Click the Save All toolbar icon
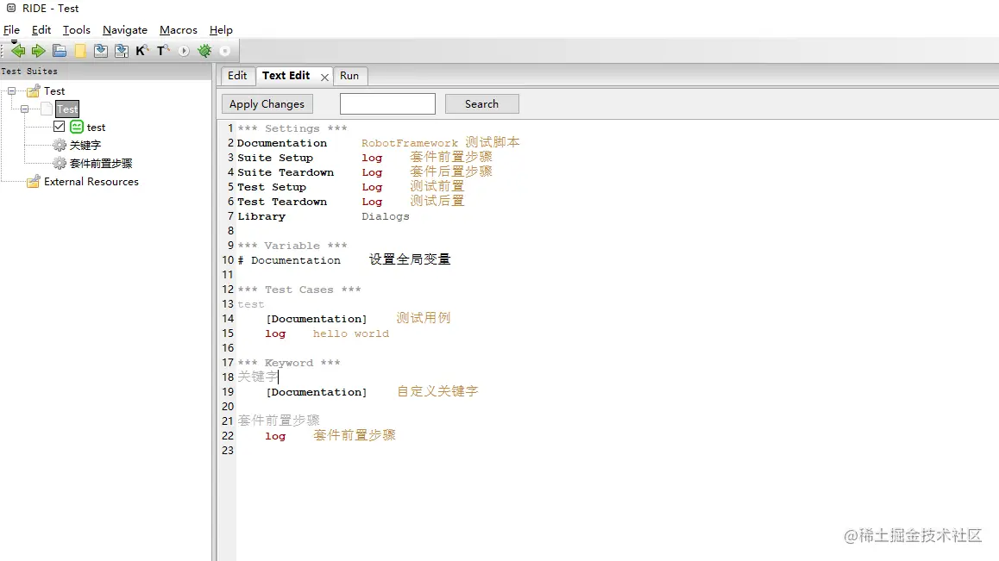999x561 pixels. 121,51
